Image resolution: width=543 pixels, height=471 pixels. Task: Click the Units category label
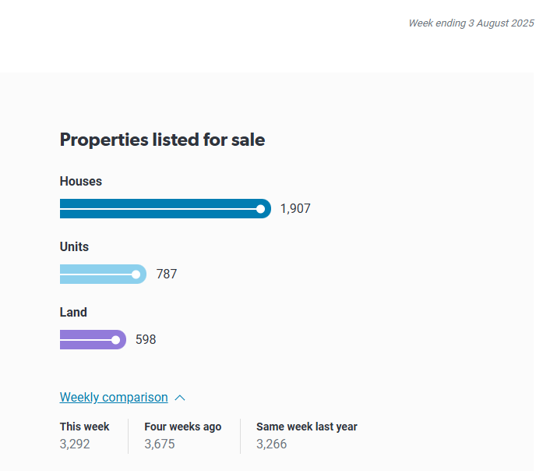coord(74,247)
